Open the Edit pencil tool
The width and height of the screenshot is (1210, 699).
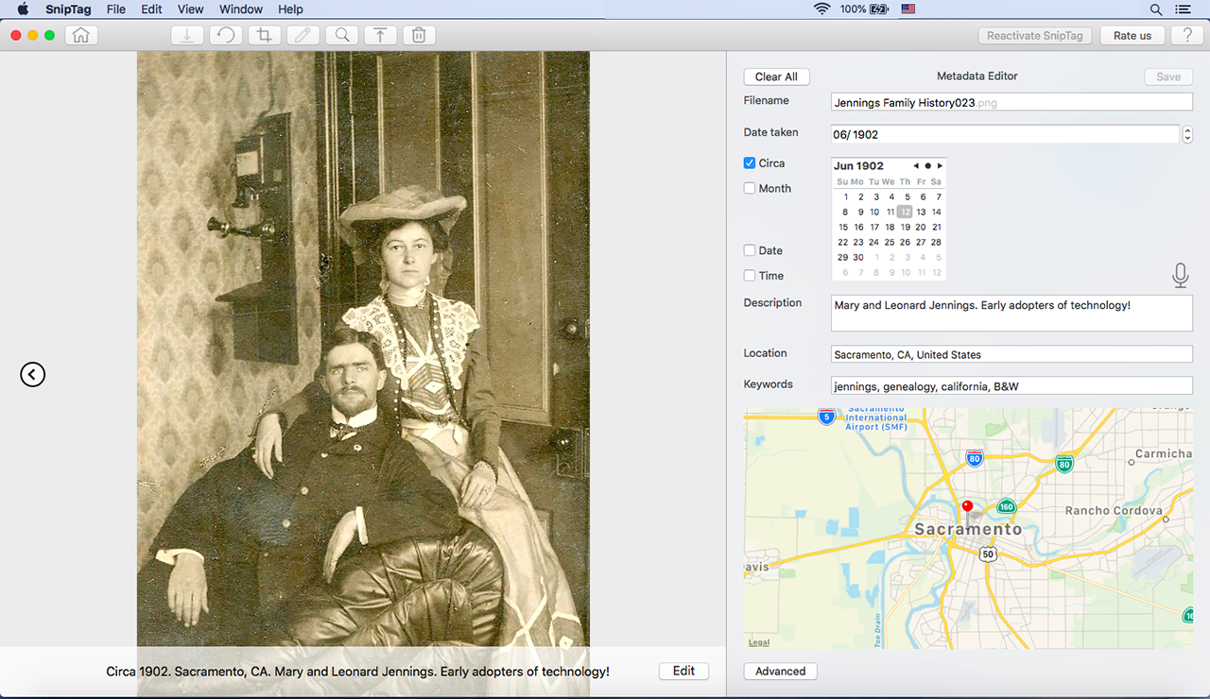[302, 34]
